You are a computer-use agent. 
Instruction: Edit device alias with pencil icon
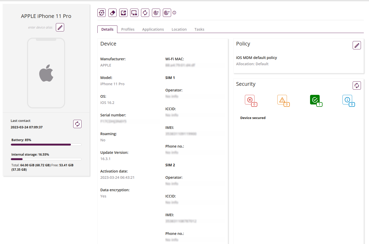pyautogui.click(x=60, y=27)
